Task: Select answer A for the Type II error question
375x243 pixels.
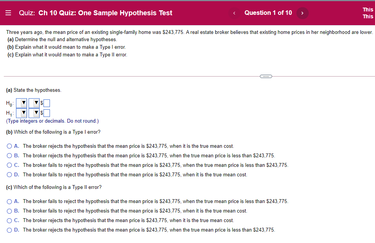Action: click(9, 201)
